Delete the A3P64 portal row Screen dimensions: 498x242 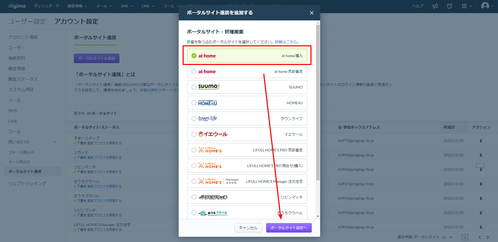[x=481, y=227]
